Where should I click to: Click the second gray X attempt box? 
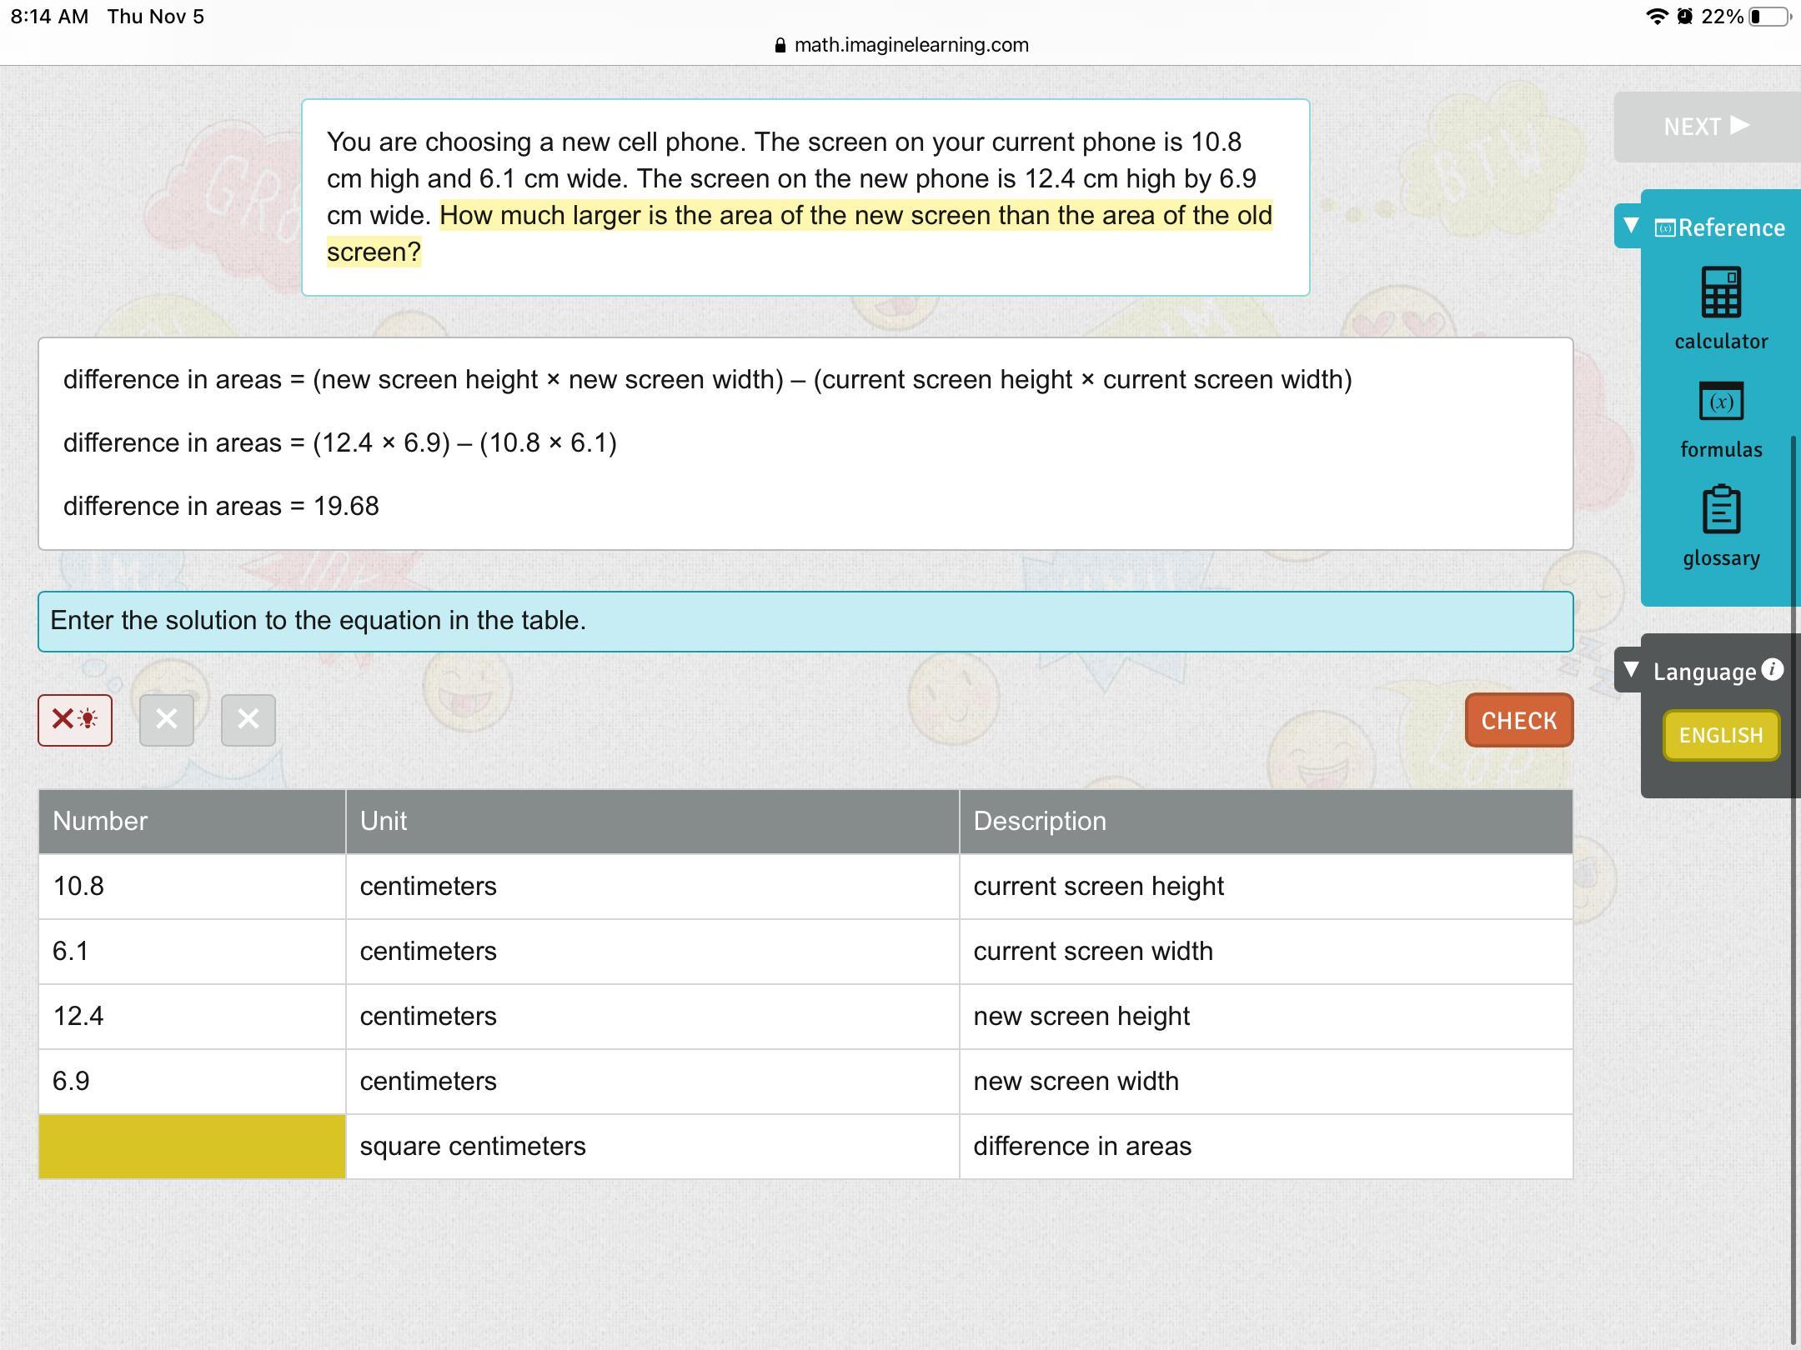[x=167, y=719]
